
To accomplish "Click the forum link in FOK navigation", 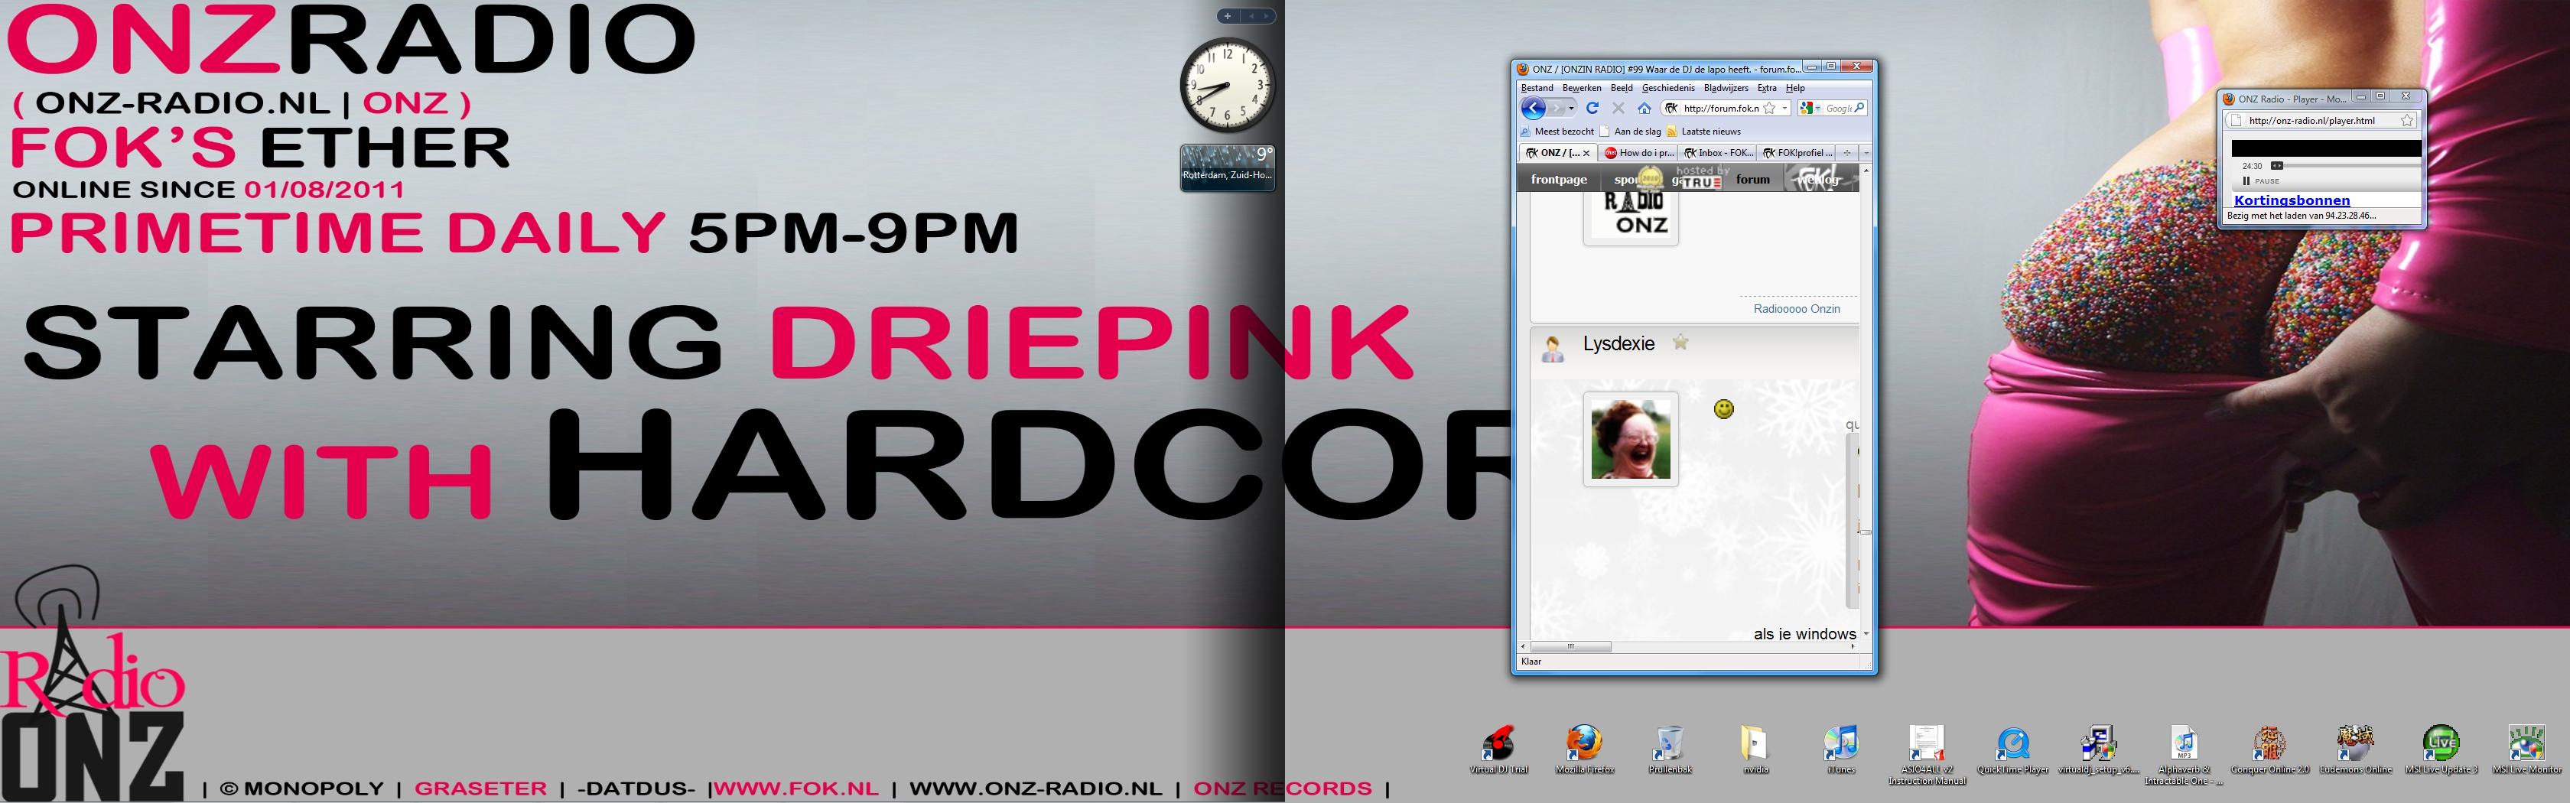I will click(x=1753, y=180).
